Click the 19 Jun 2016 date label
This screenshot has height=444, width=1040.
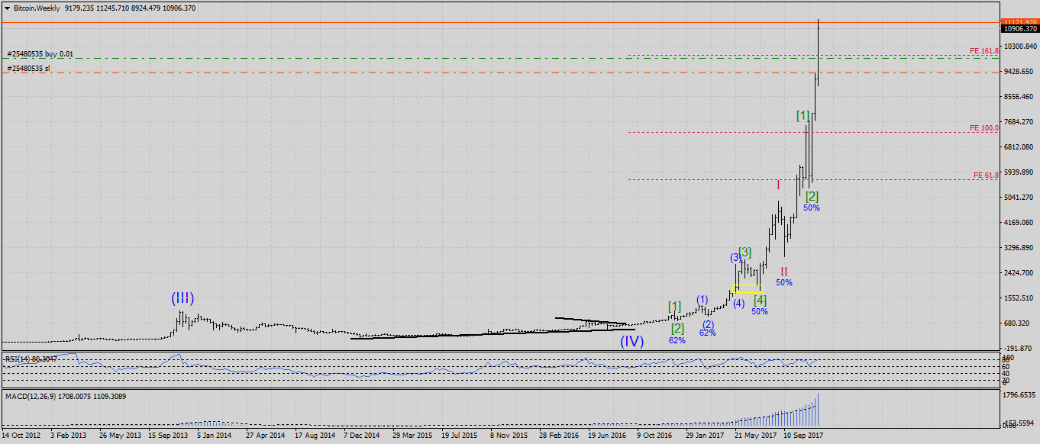tap(608, 436)
